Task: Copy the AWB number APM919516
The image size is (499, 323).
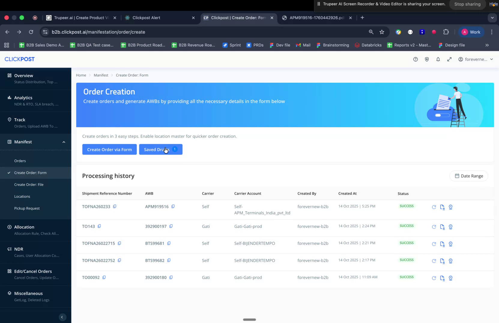Action: click(x=173, y=206)
